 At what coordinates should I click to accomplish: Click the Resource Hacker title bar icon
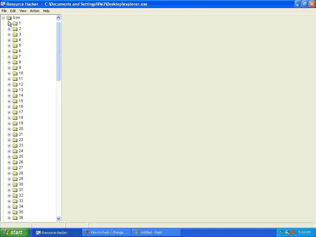tap(3, 4)
